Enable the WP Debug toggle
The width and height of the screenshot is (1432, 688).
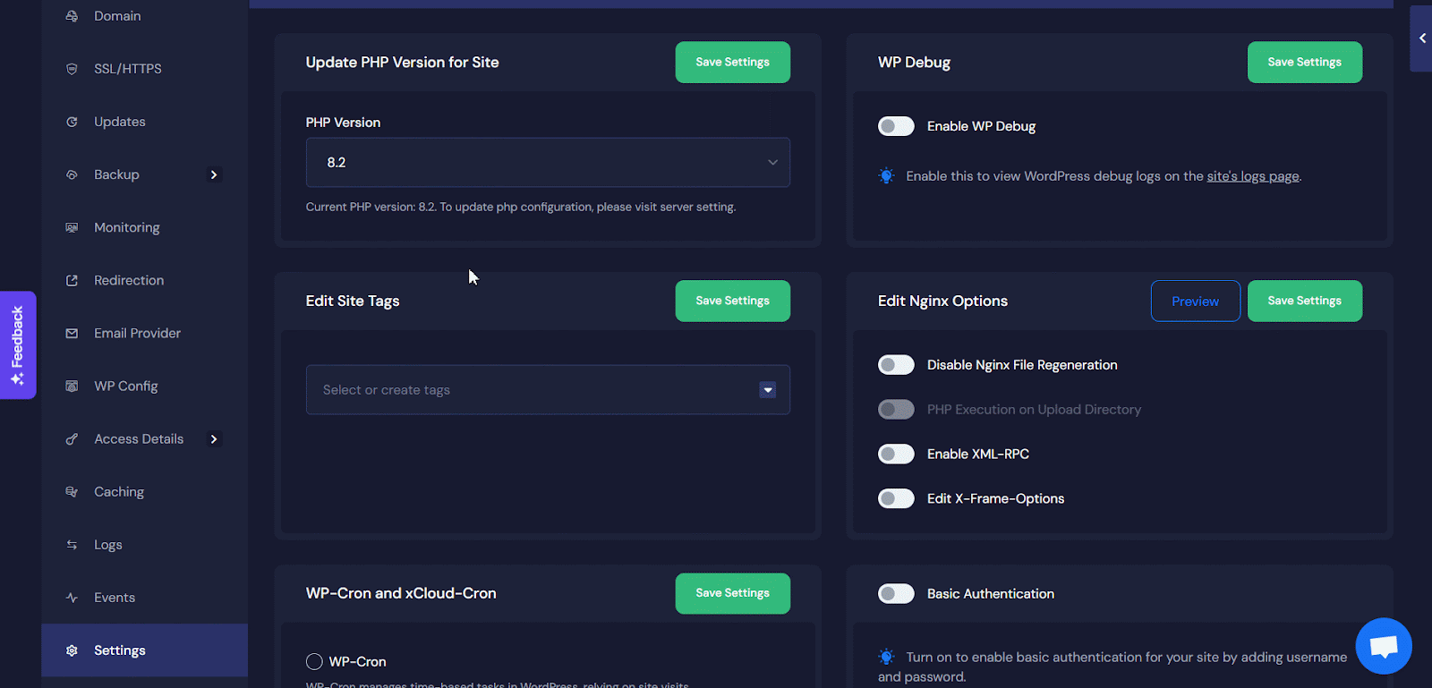pos(896,126)
